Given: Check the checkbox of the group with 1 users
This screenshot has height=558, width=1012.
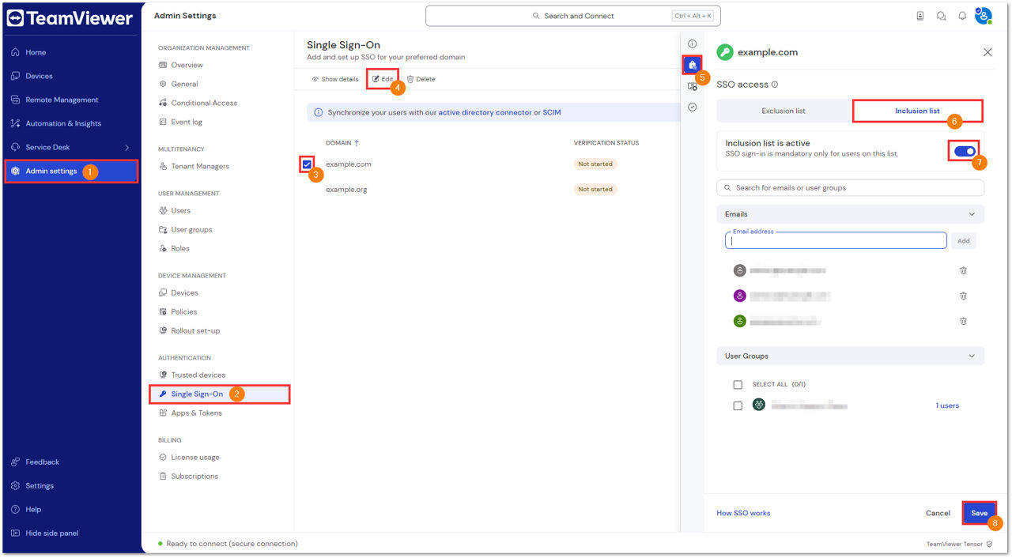Looking at the screenshot, I should point(738,405).
